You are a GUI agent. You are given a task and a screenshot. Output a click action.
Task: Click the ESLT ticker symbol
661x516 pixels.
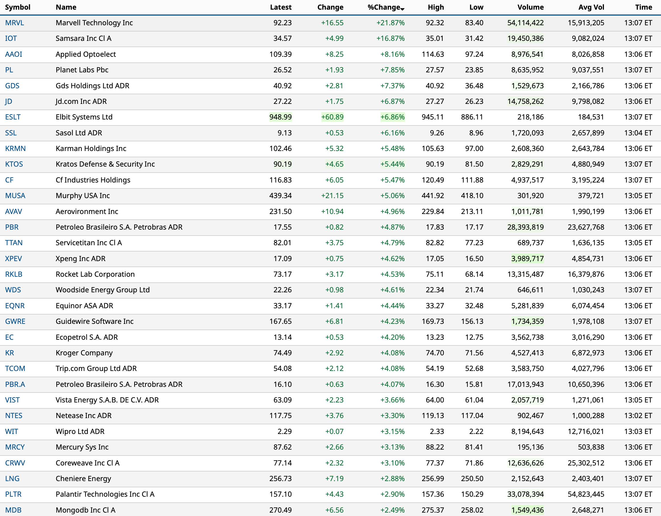(x=13, y=117)
